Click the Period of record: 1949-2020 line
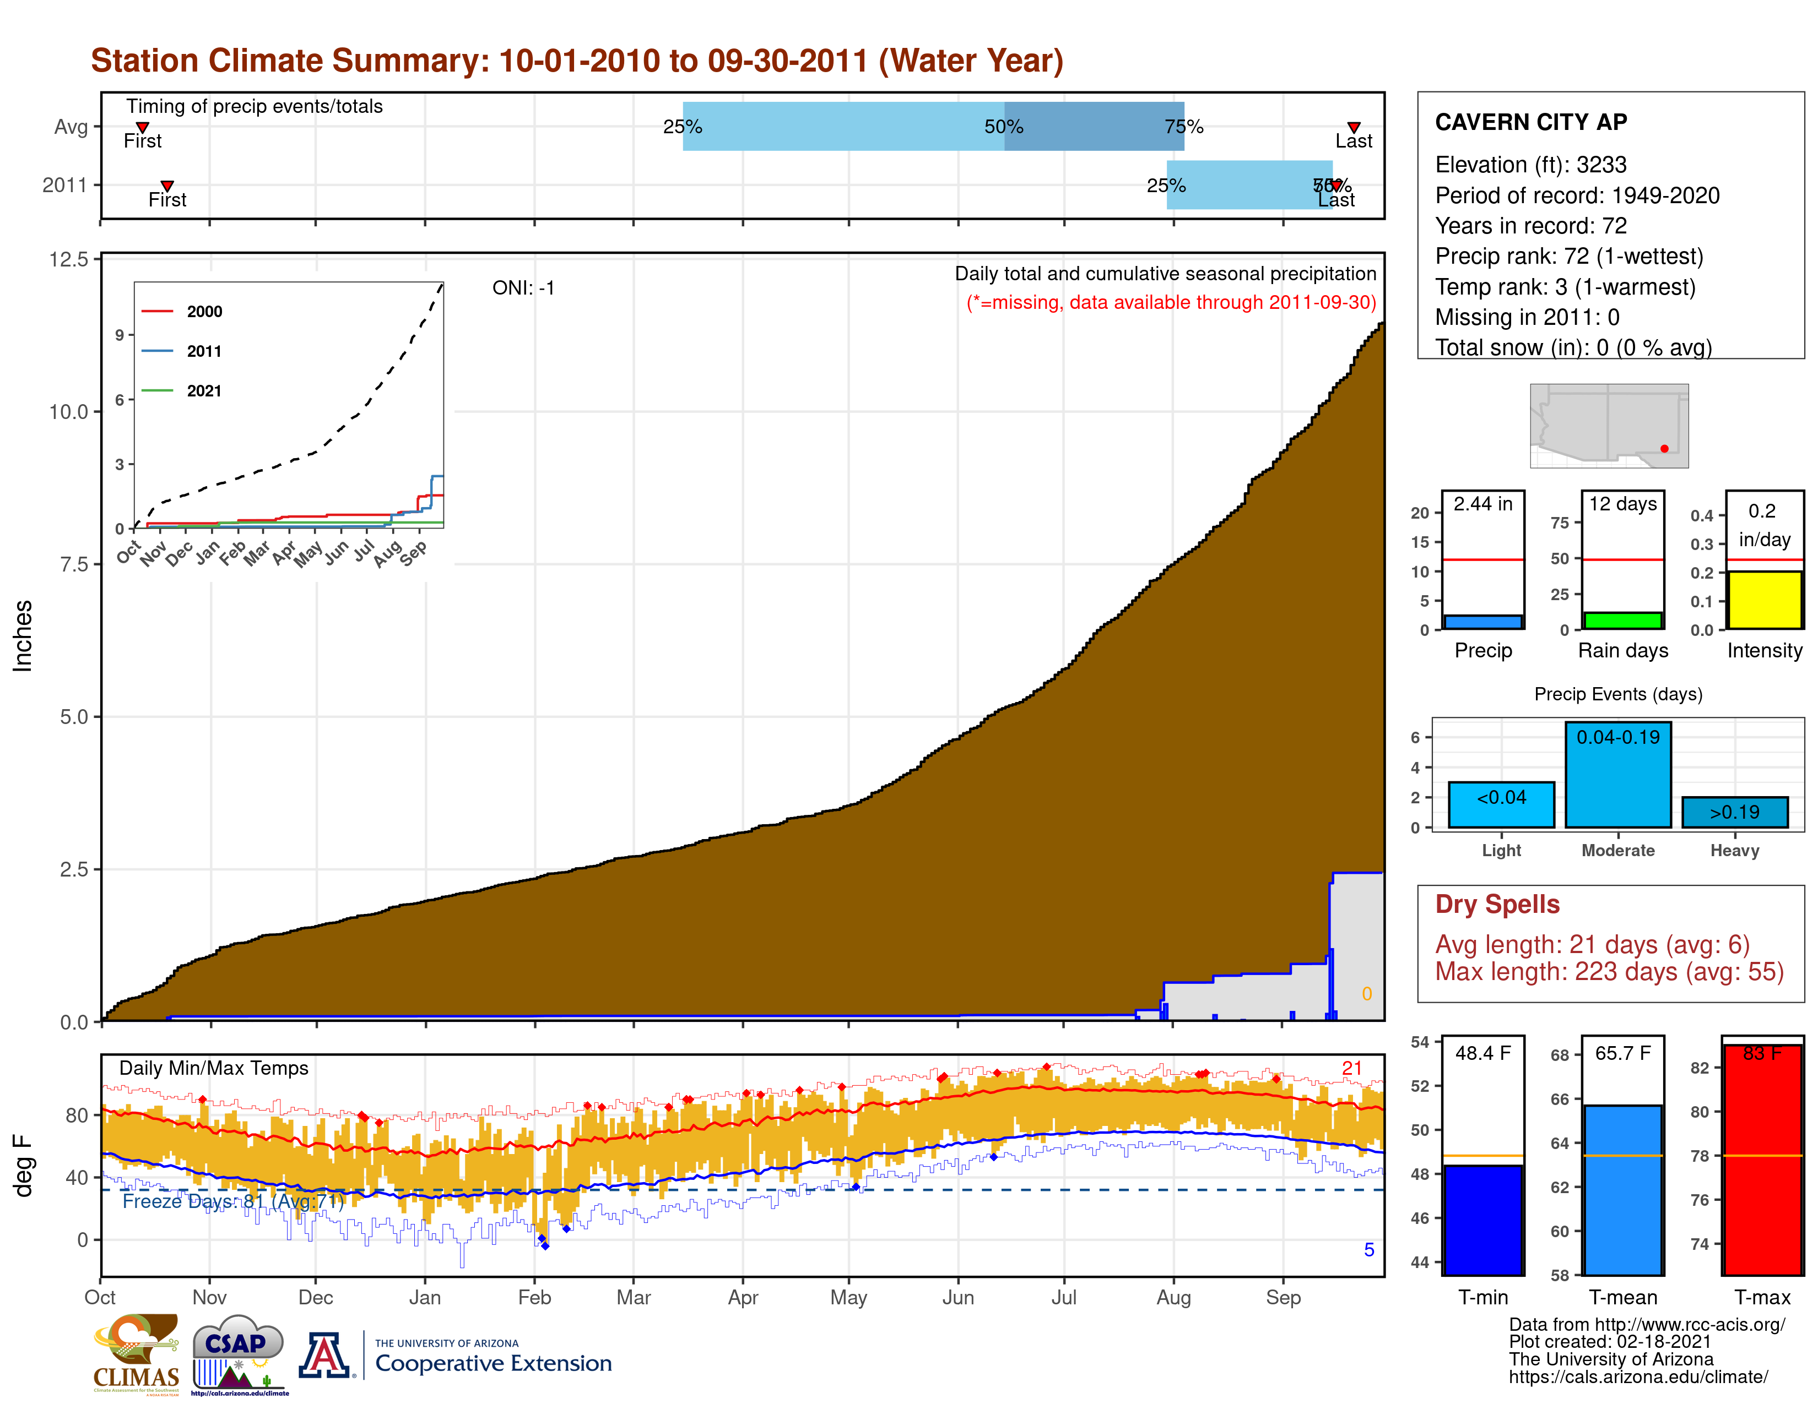Viewport: 1818px width, 1404px height. pyautogui.click(x=1577, y=195)
